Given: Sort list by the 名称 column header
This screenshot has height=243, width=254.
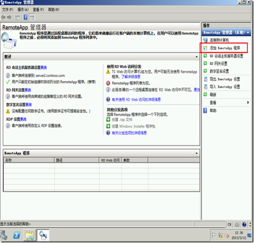Looking at the screenshot, I should tap(29, 160).
